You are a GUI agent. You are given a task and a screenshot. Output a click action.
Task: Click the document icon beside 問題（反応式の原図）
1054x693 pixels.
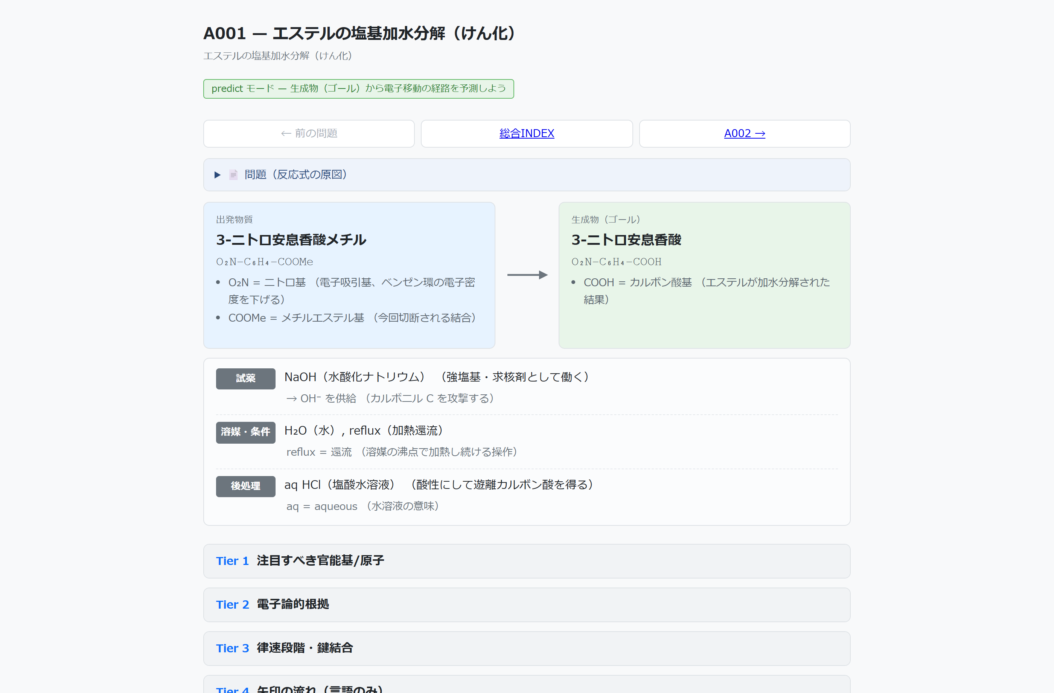point(233,175)
